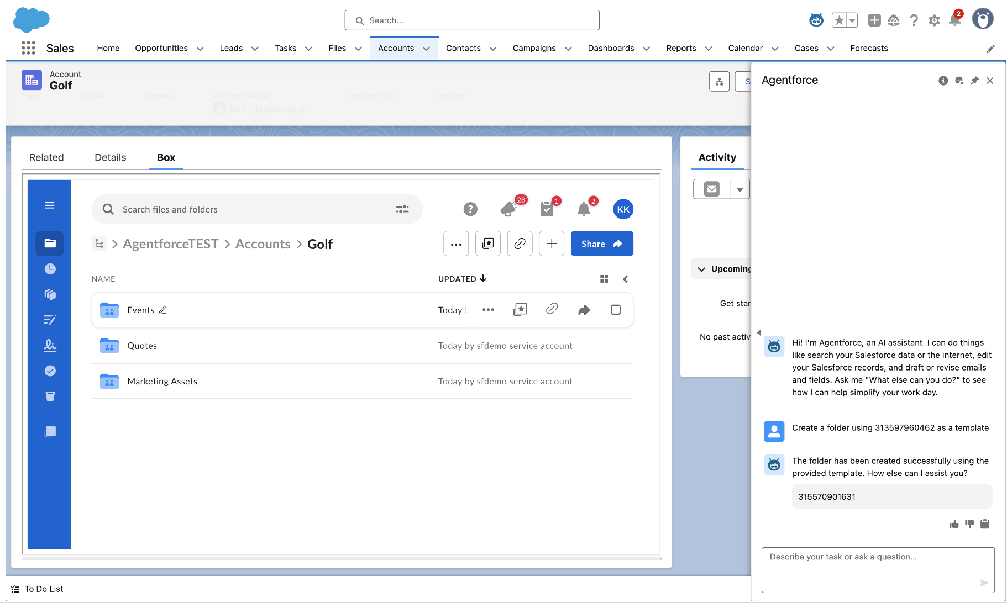This screenshot has height=603, width=1007.
Task: Switch to grid view in Box file list
Action: (x=604, y=279)
